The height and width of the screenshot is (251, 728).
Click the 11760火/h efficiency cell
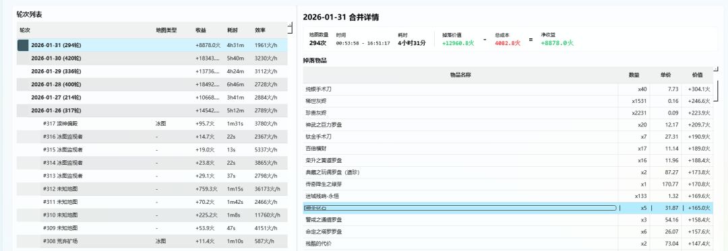click(x=268, y=215)
